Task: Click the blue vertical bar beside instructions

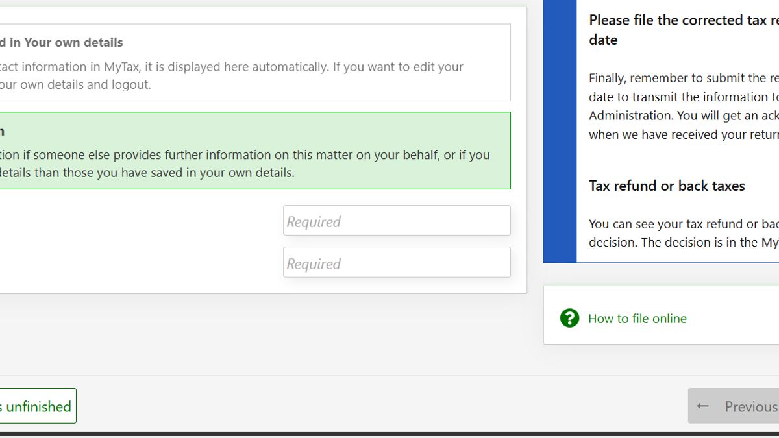Action: click(x=560, y=130)
